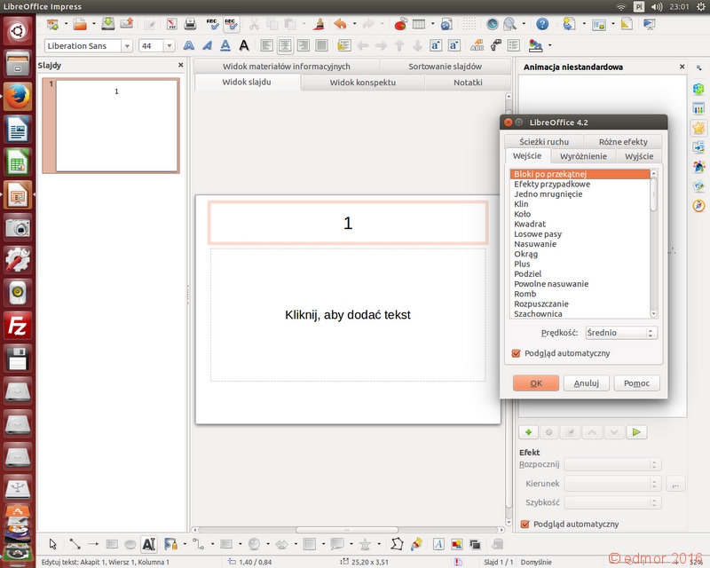Switch to the Wyróżnienie tab
Image resolution: width=710 pixels, height=568 pixels.
pos(583,156)
